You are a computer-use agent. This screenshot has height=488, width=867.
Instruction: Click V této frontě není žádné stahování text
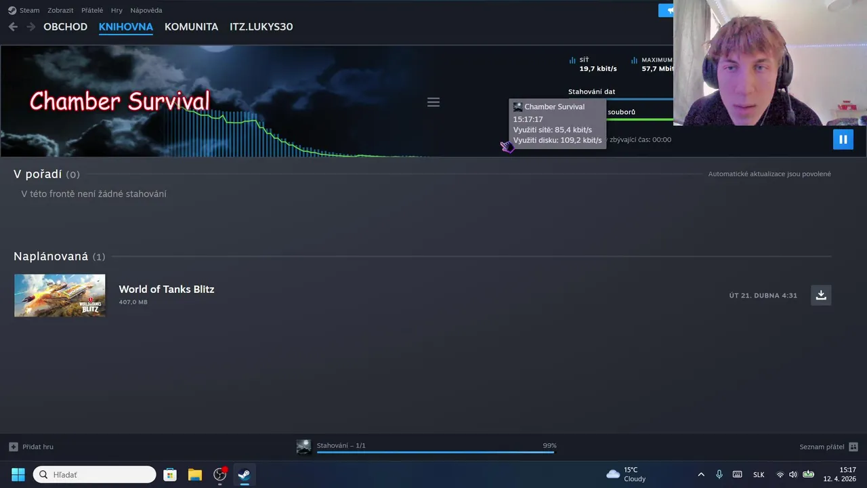pyautogui.click(x=93, y=194)
